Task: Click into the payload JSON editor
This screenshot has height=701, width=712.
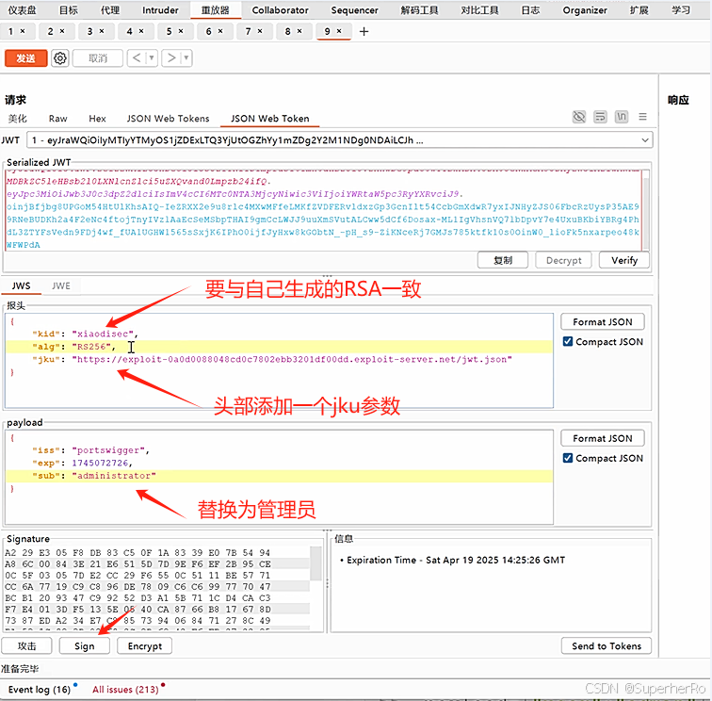Action: 280,477
